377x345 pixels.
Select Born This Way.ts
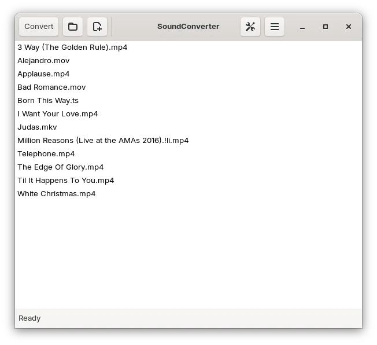pos(48,101)
